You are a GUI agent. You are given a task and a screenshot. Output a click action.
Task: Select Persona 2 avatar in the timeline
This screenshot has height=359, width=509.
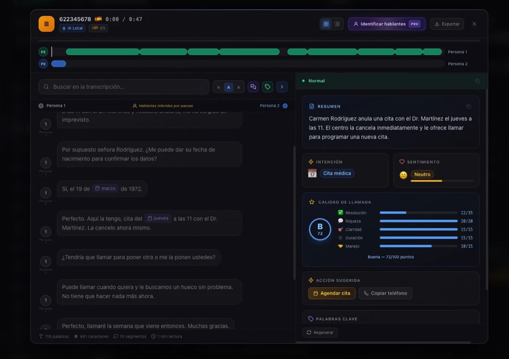click(x=43, y=64)
